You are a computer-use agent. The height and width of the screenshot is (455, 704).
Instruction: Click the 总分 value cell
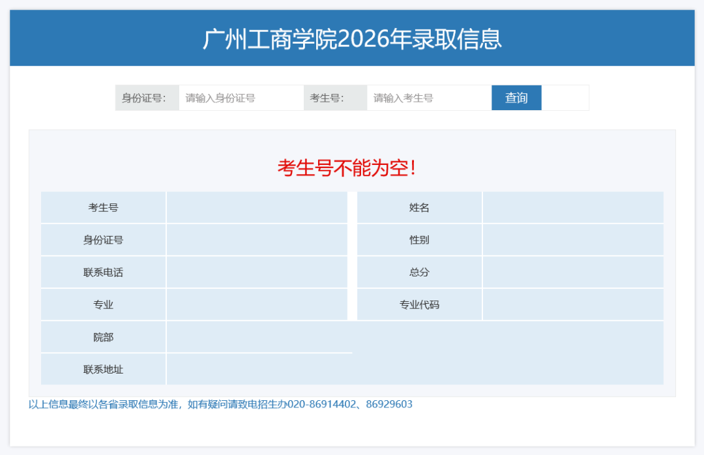tap(574, 272)
